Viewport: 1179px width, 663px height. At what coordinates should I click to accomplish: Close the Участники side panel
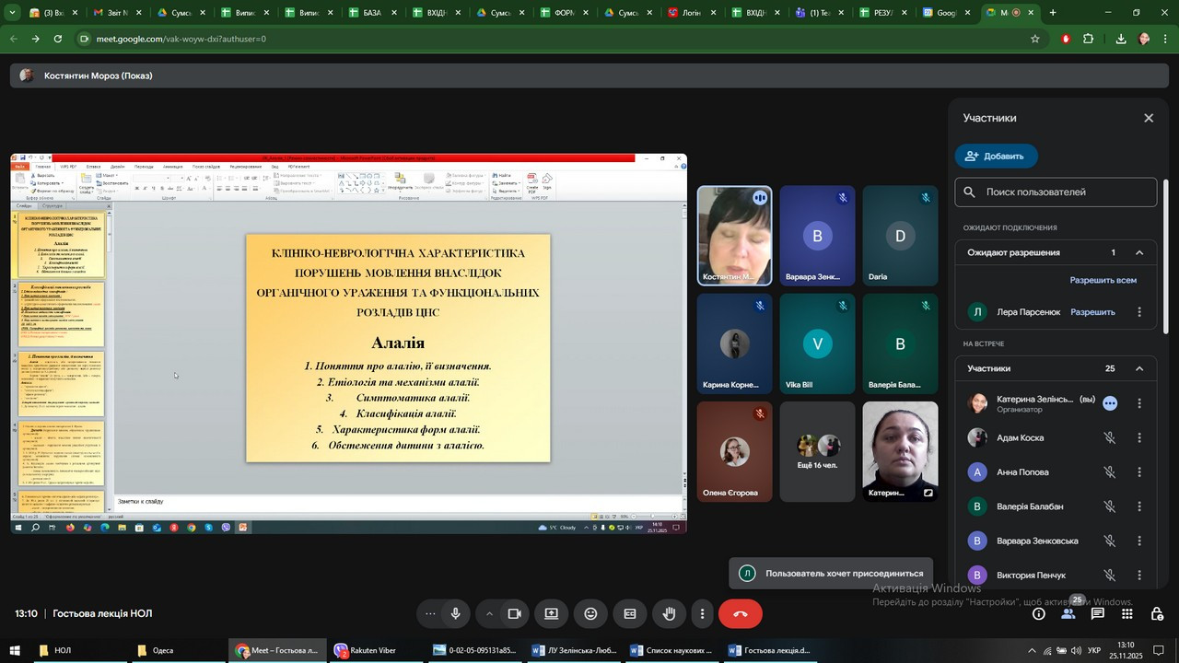point(1149,118)
